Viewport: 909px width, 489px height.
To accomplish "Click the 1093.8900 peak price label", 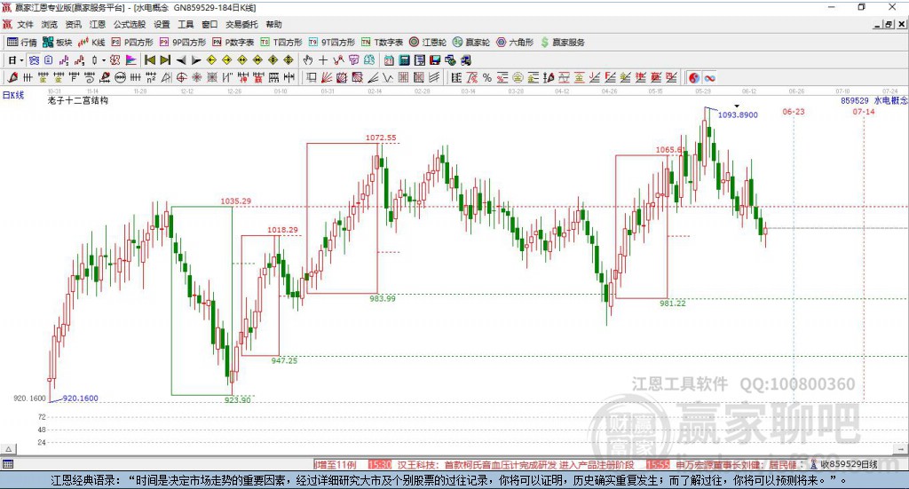I will click(738, 114).
